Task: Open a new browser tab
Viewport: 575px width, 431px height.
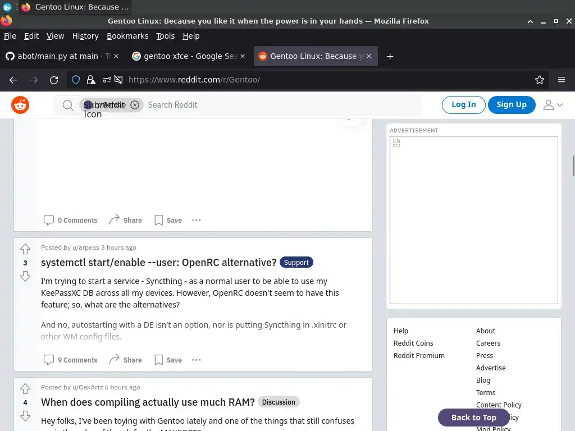Action: point(390,57)
